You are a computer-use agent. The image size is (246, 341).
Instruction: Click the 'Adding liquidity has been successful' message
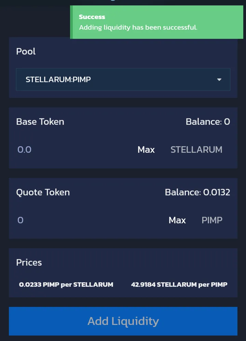[138, 27]
